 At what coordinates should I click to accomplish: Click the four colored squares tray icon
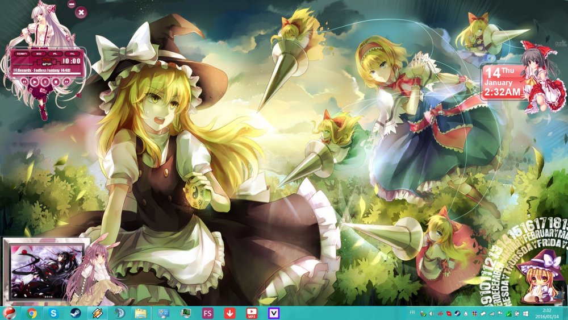[474, 314]
